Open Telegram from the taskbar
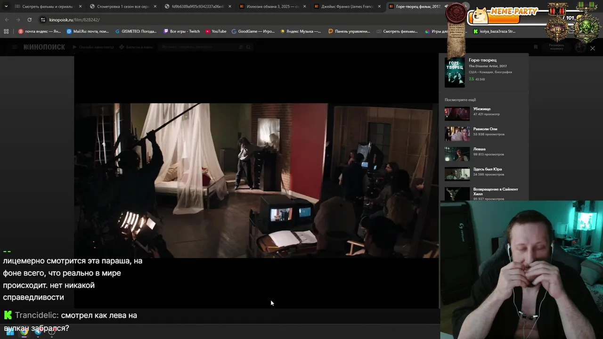Screen dimensions: 603x339 [x=38, y=331]
